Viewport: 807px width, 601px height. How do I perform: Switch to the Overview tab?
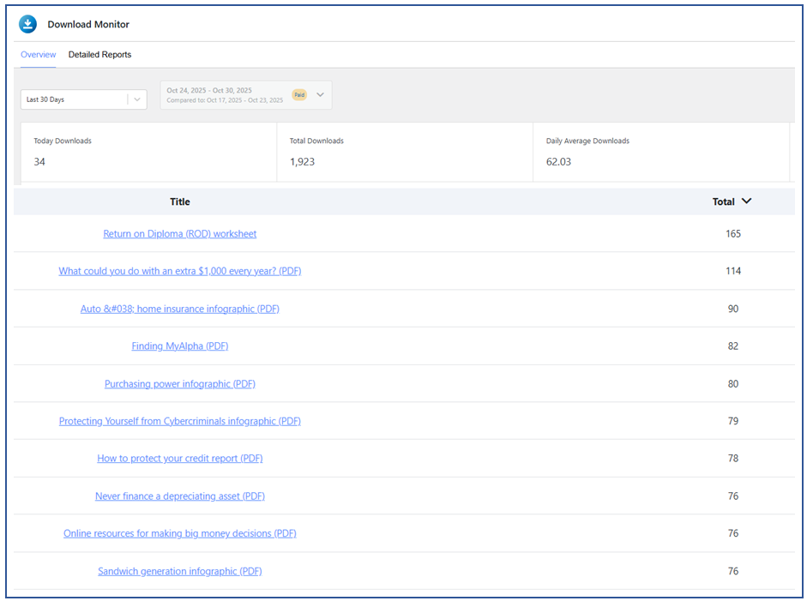click(38, 55)
